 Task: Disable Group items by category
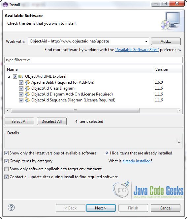click(6, 161)
